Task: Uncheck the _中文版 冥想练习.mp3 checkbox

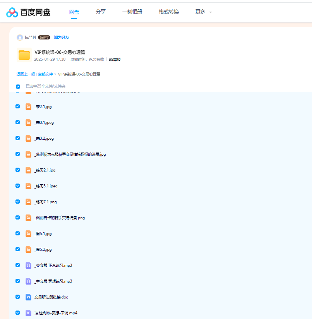Action: (x=18, y=281)
